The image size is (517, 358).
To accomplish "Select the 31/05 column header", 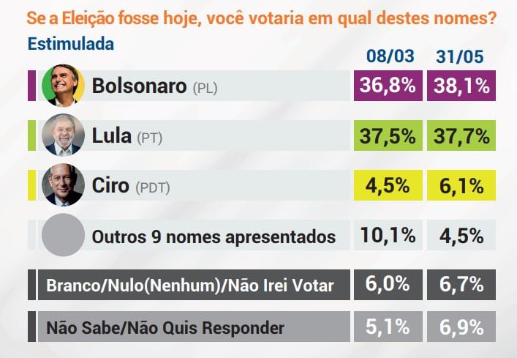I will (x=460, y=56).
